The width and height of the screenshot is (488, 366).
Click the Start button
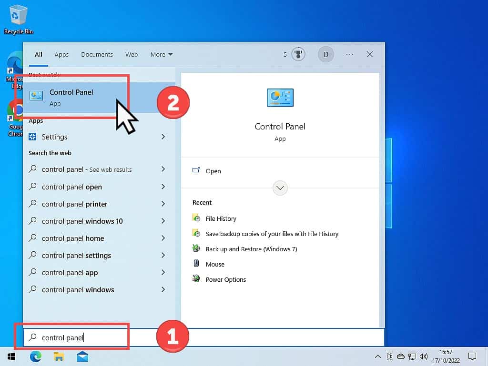10,356
